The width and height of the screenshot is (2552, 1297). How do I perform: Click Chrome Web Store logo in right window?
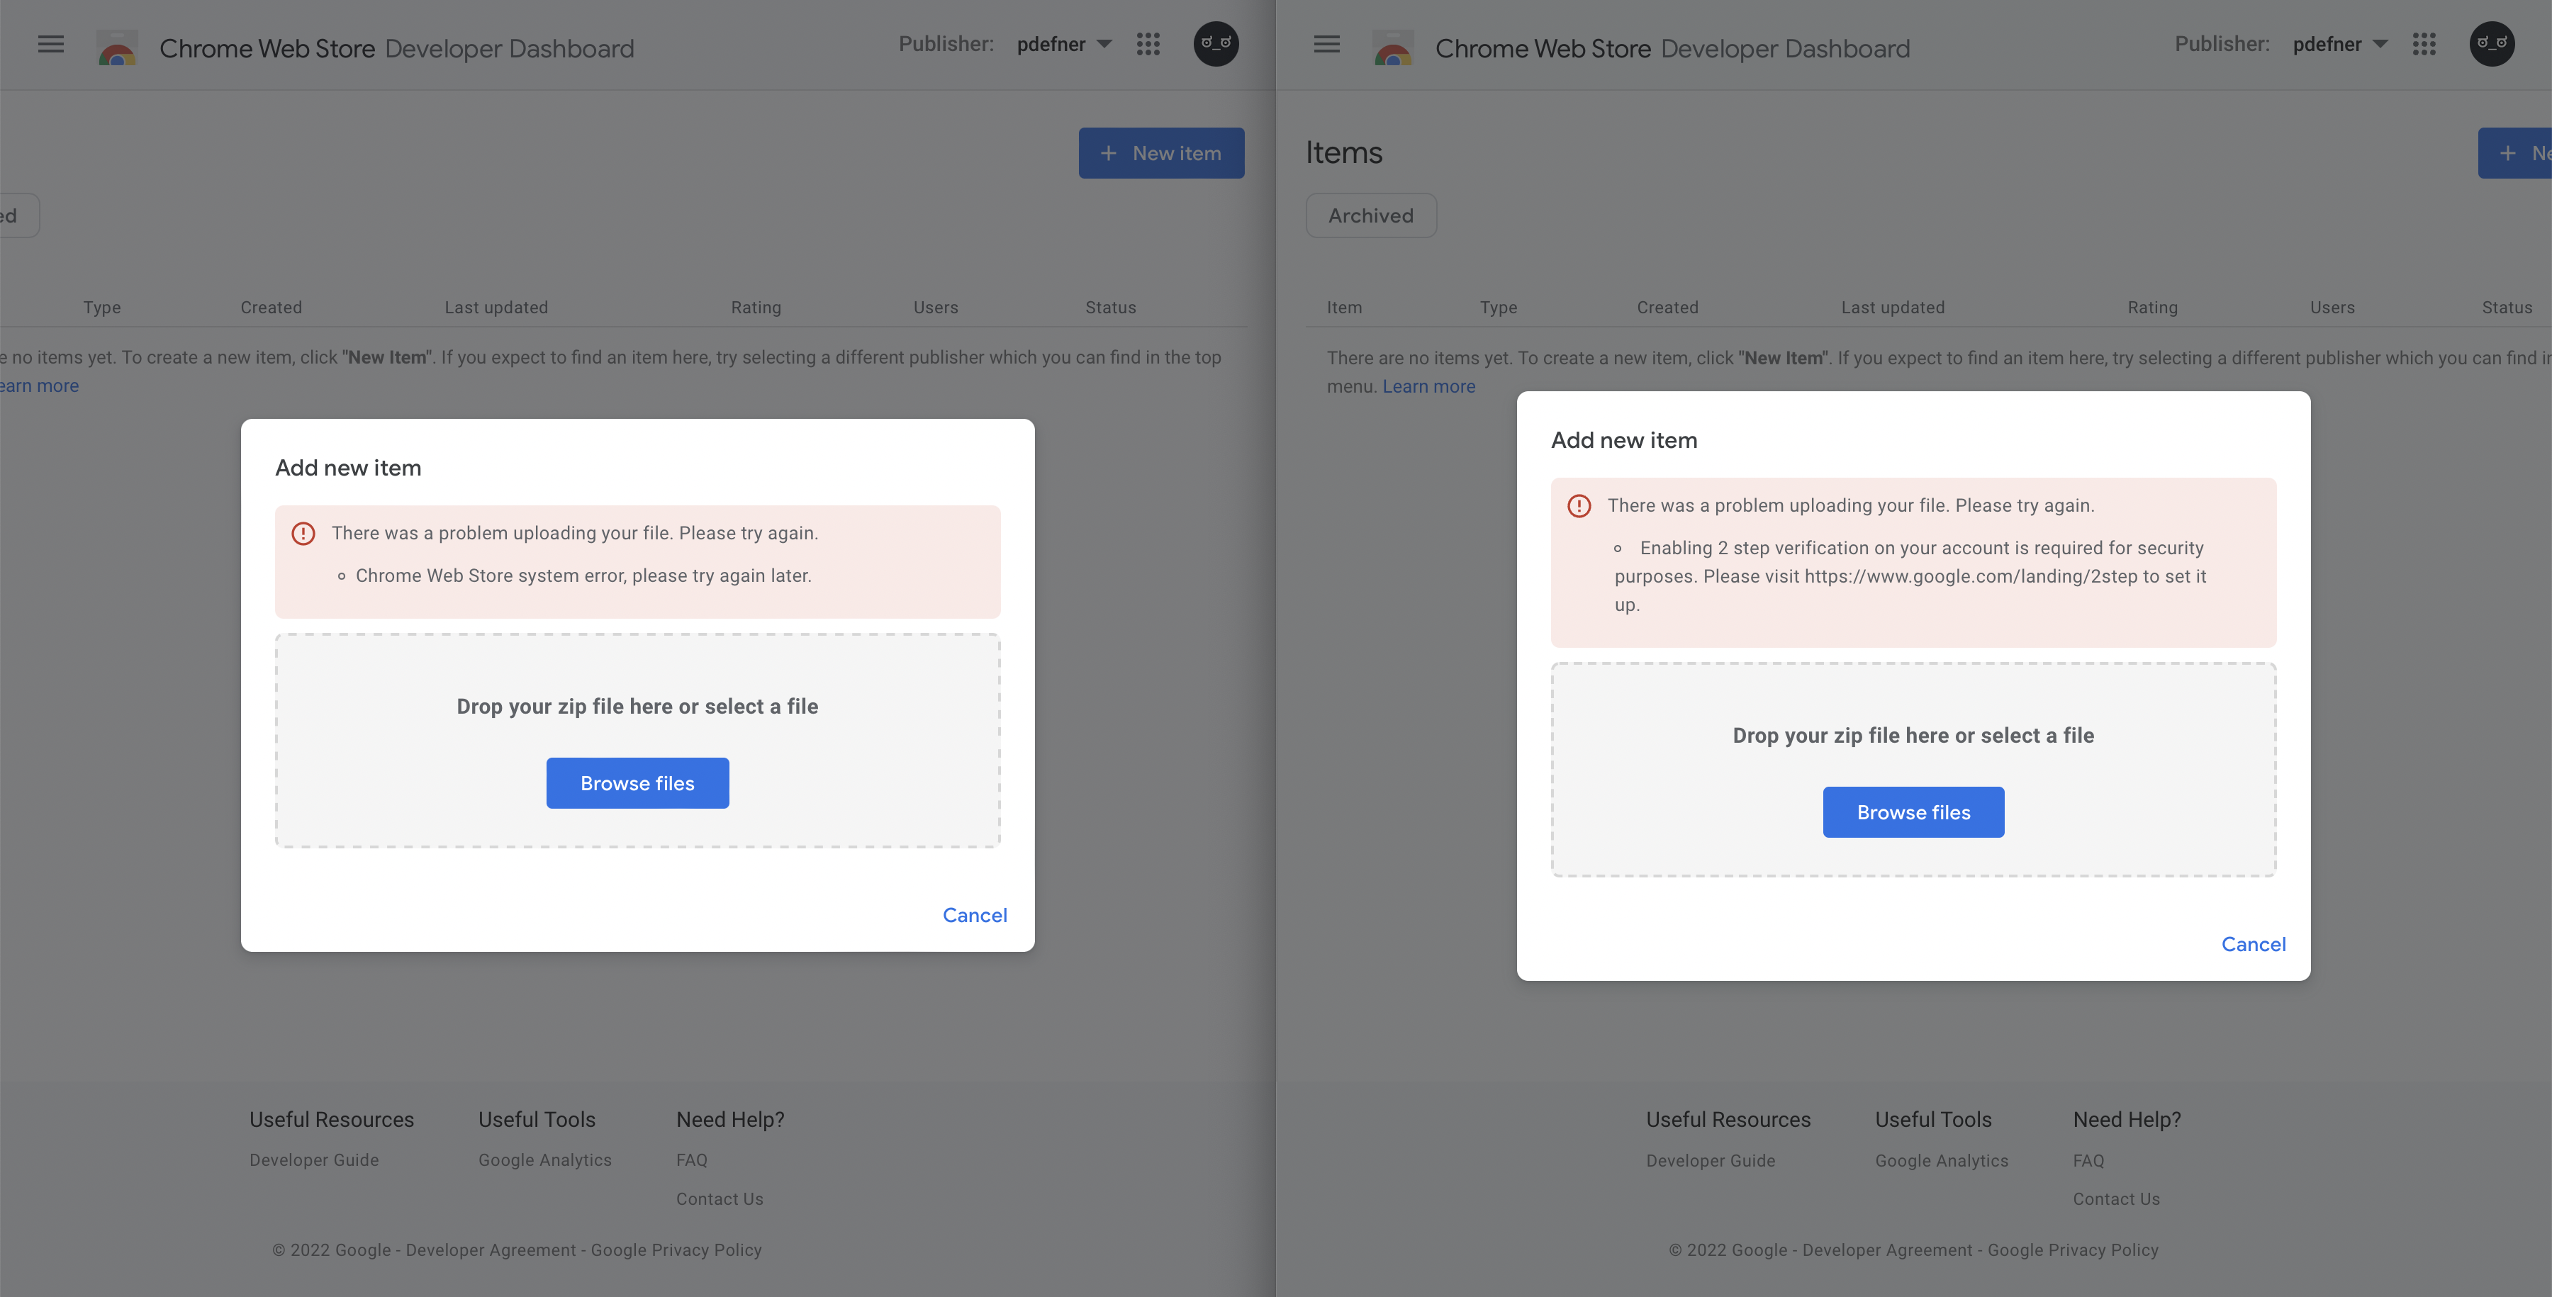tap(1393, 47)
